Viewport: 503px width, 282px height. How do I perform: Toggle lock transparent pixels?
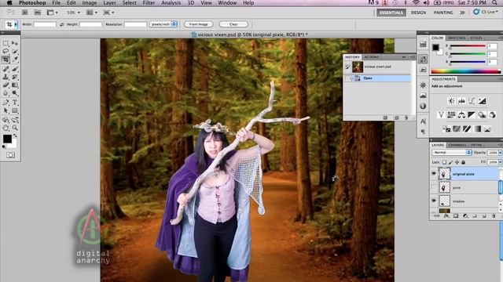444,162
